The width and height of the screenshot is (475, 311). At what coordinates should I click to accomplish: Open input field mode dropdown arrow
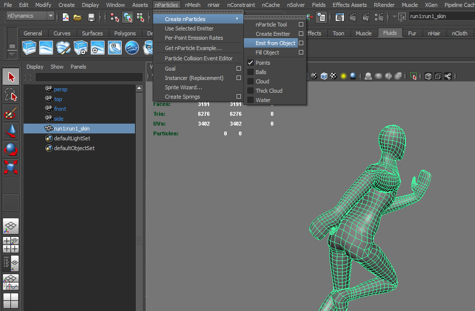pos(395,17)
